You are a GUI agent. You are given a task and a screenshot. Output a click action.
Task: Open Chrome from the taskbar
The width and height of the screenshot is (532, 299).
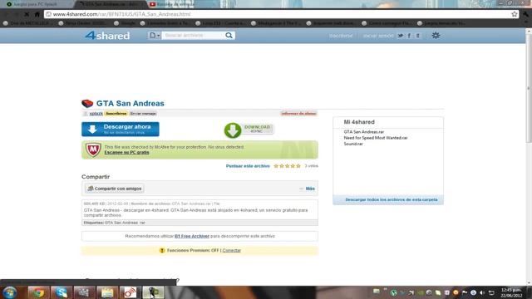(38, 292)
